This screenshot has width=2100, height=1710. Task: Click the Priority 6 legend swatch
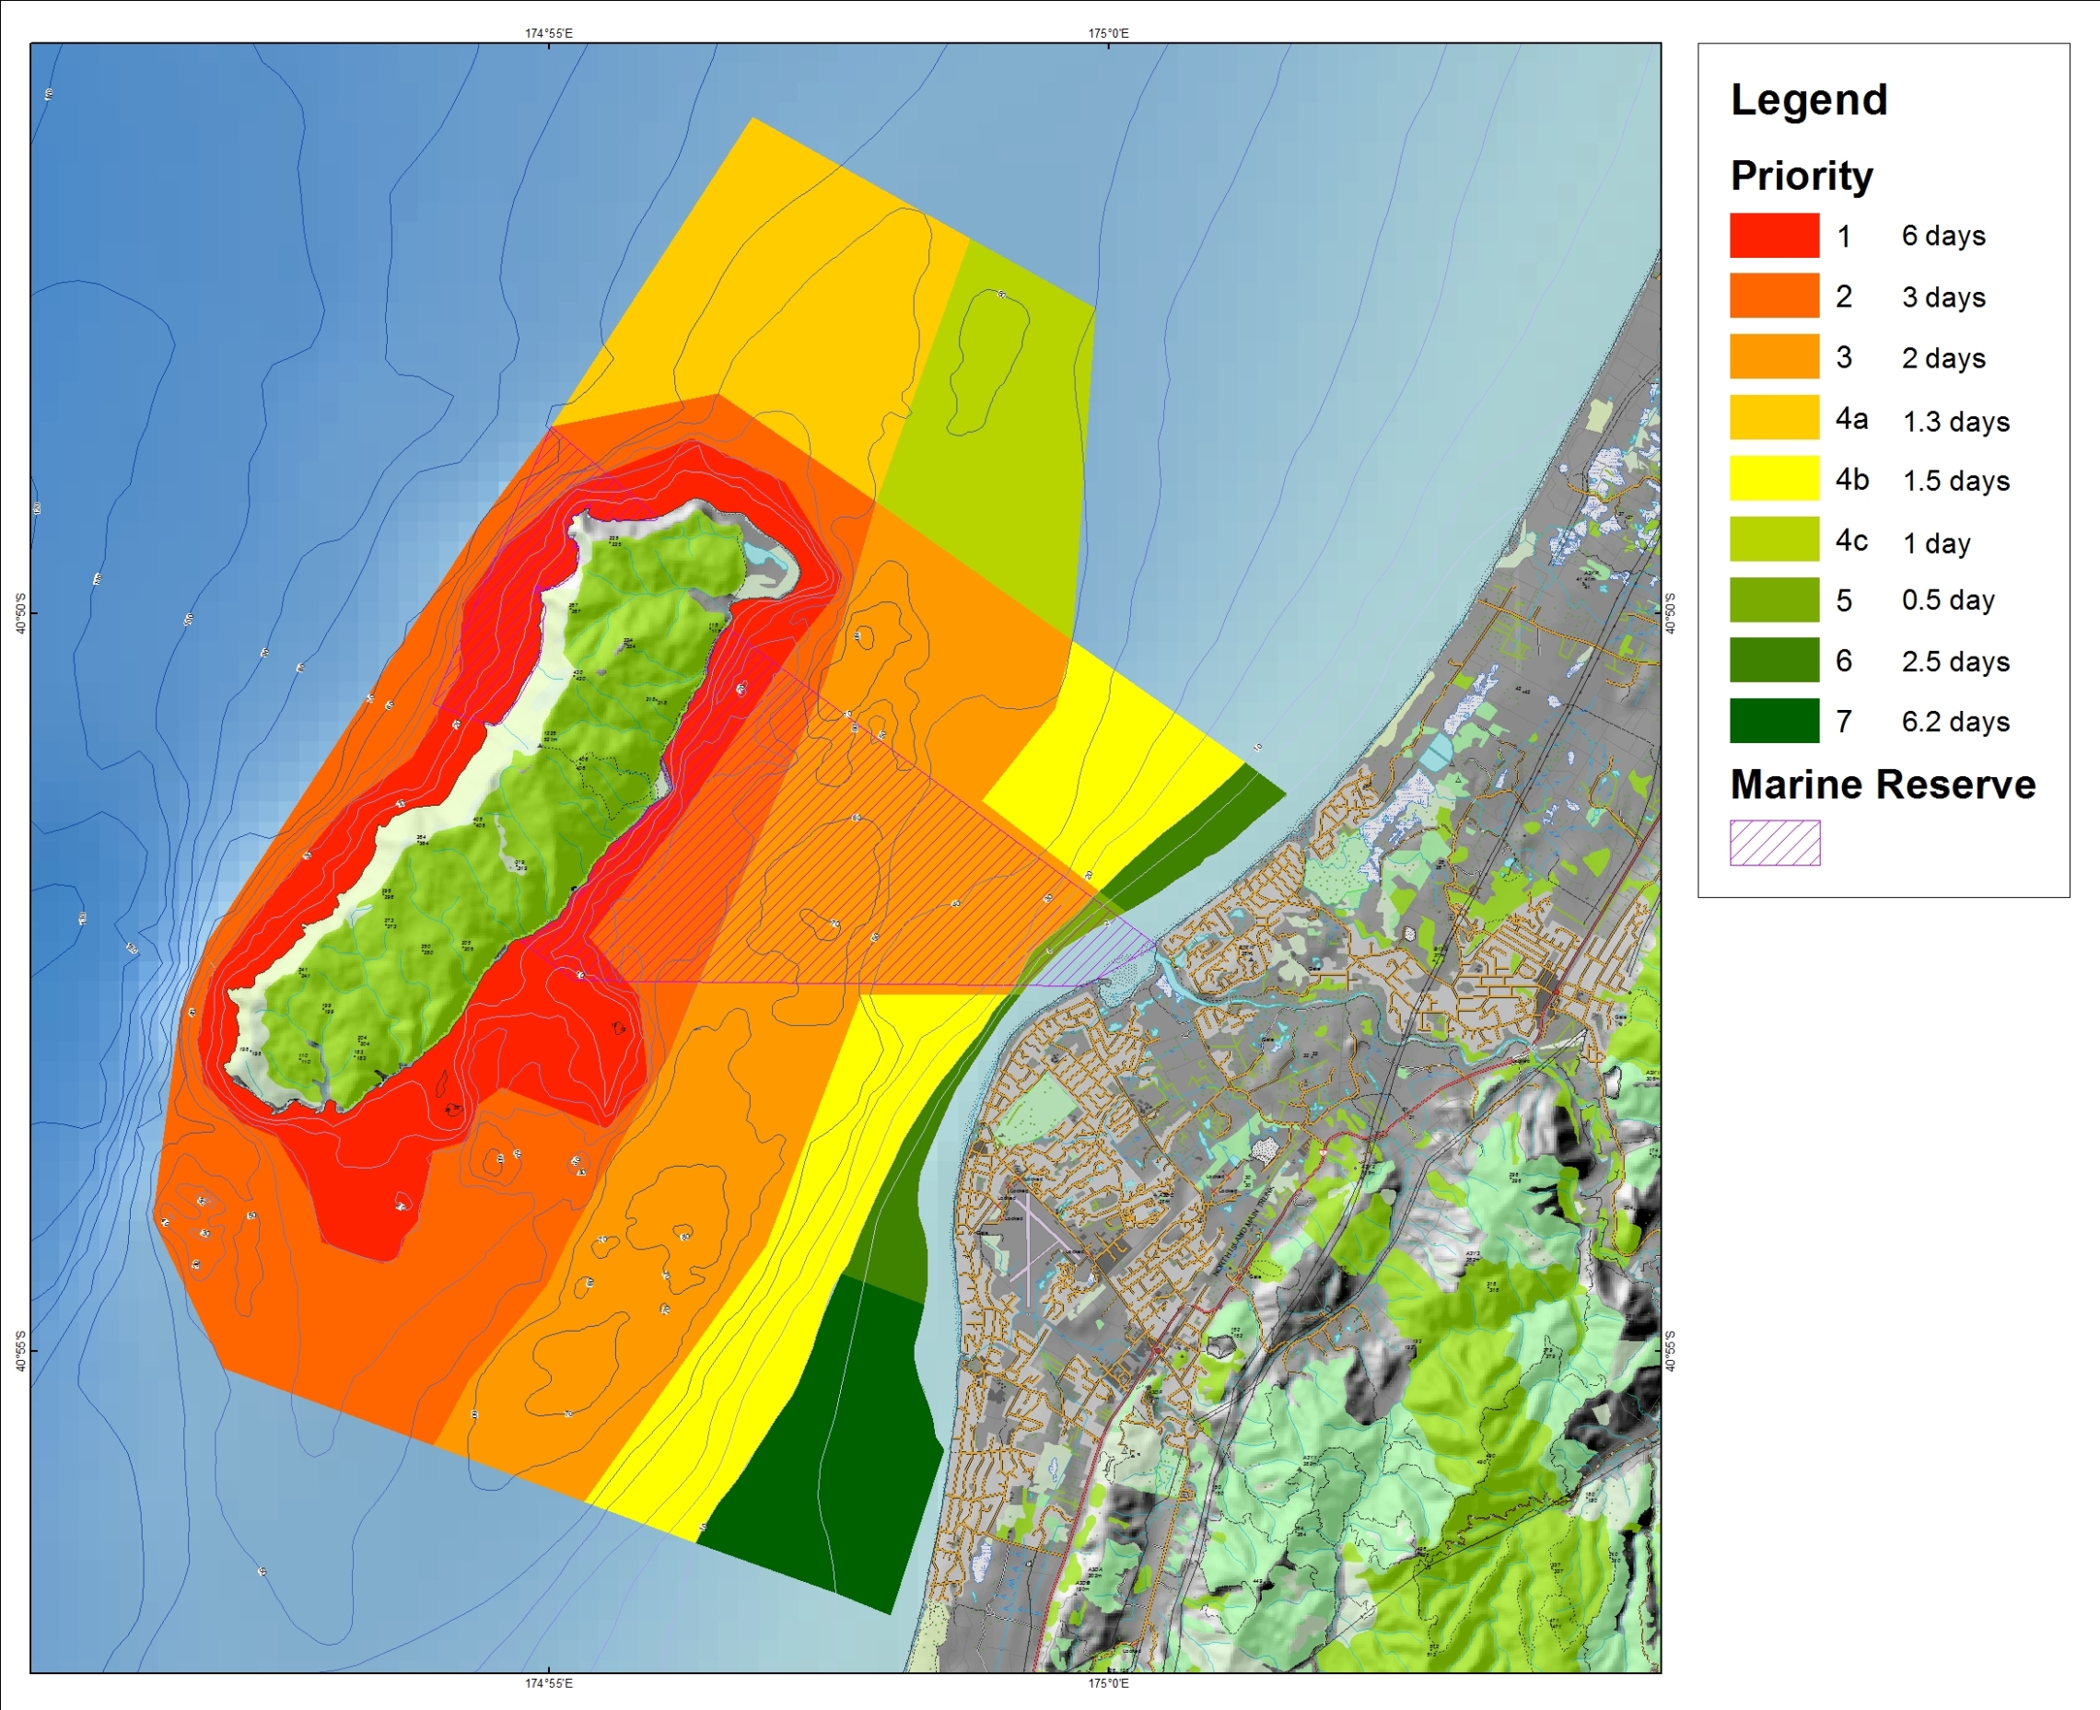(1774, 660)
